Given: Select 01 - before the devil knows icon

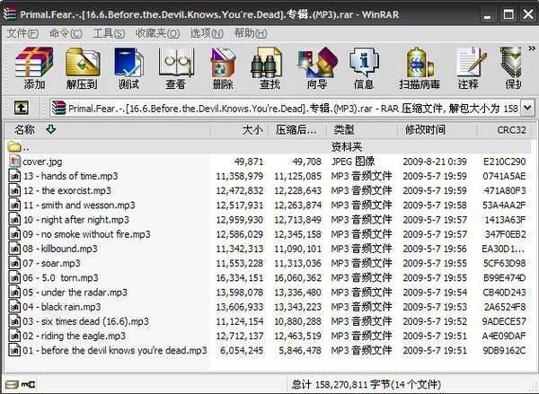Looking at the screenshot, I should (x=14, y=350).
